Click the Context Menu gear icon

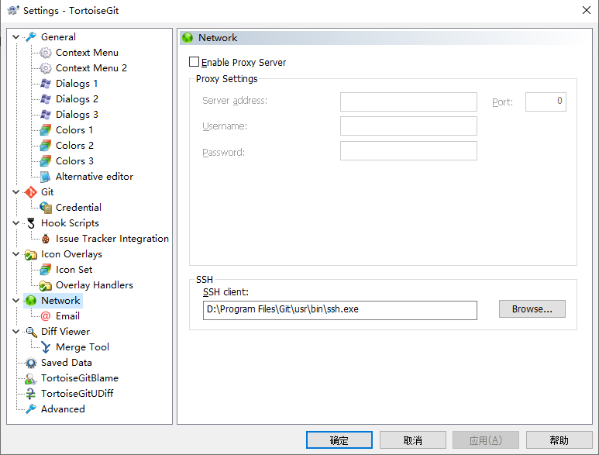[x=46, y=53]
